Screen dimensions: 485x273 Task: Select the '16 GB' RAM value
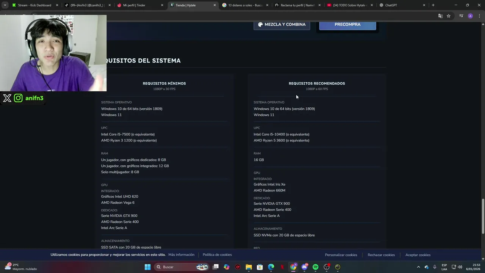259,160
